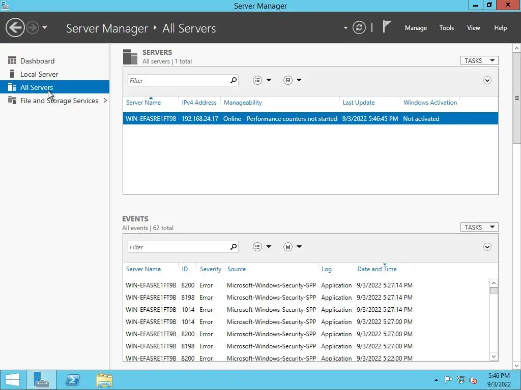Click Servers save query icon
521x390 pixels.
click(288, 80)
